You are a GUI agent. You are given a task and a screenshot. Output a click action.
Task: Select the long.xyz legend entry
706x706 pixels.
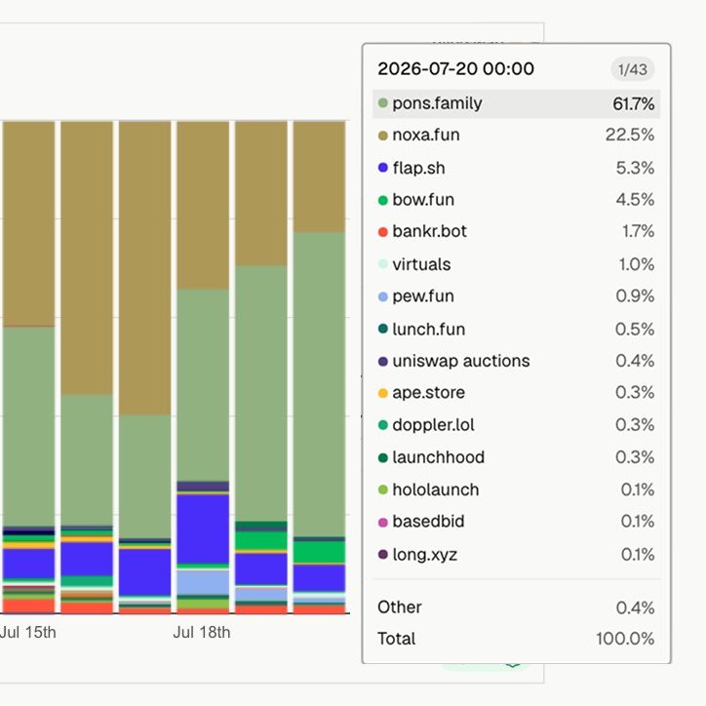pyautogui.click(x=516, y=554)
